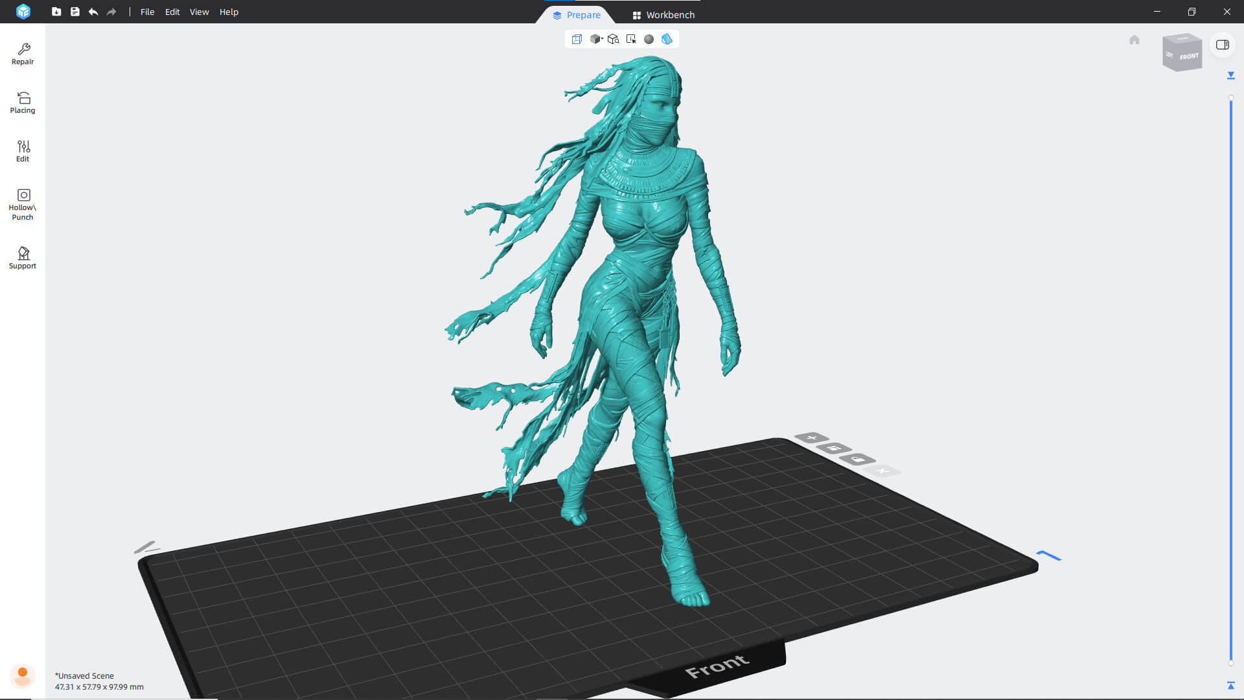
Task: Open the Hollow\Punch tool
Action: point(23,204)
